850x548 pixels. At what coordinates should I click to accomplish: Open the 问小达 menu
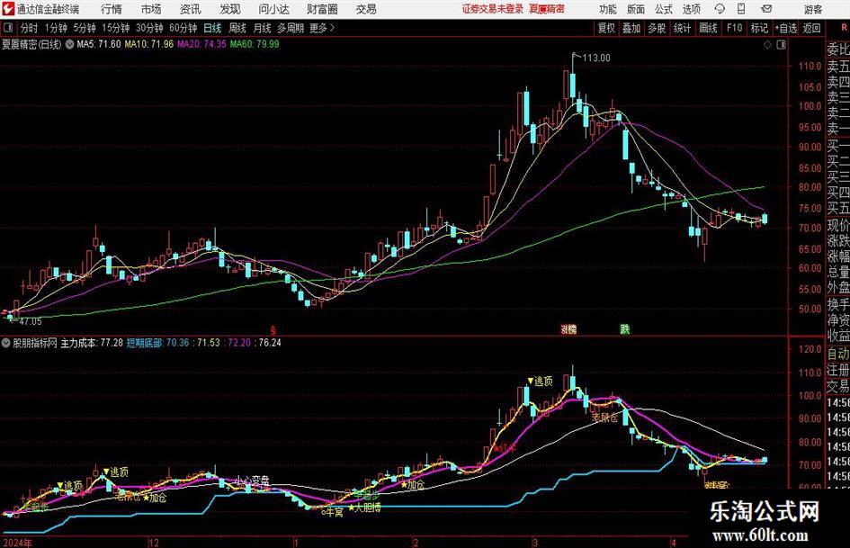[x=273, y=9]
